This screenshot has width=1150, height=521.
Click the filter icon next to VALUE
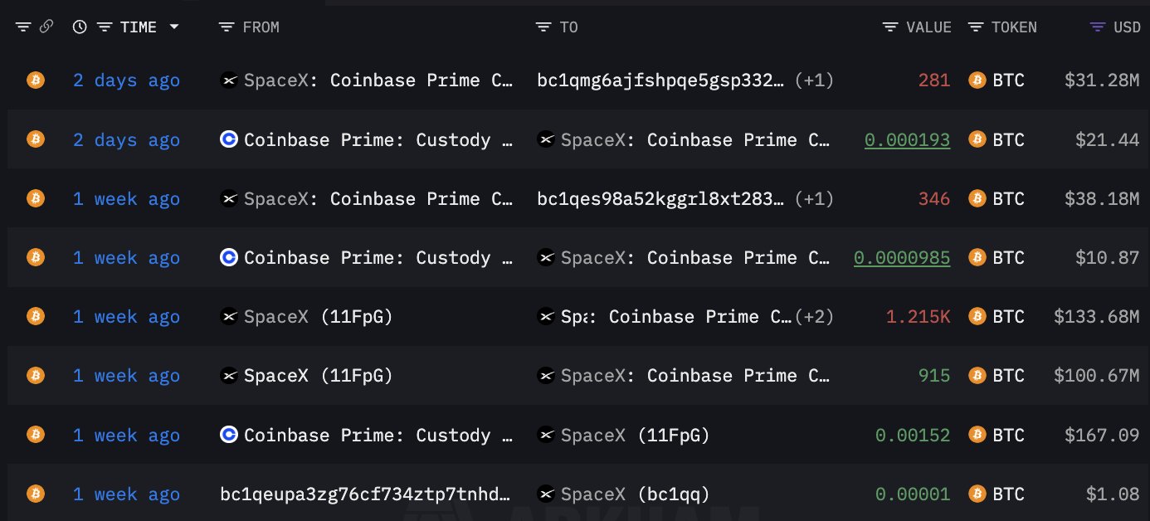pyautogui.click(x=890, y=27)
